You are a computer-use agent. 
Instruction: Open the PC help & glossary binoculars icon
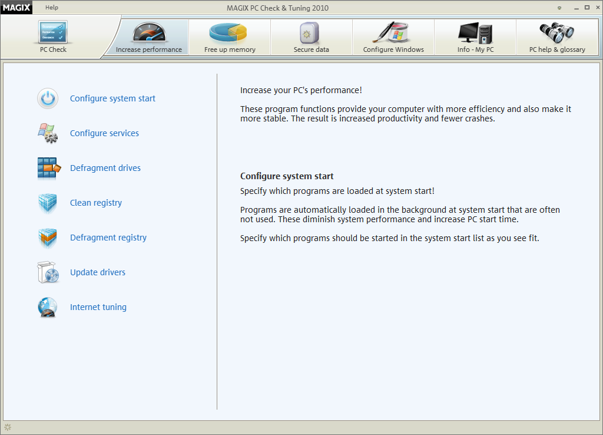[x=556, y=32]
